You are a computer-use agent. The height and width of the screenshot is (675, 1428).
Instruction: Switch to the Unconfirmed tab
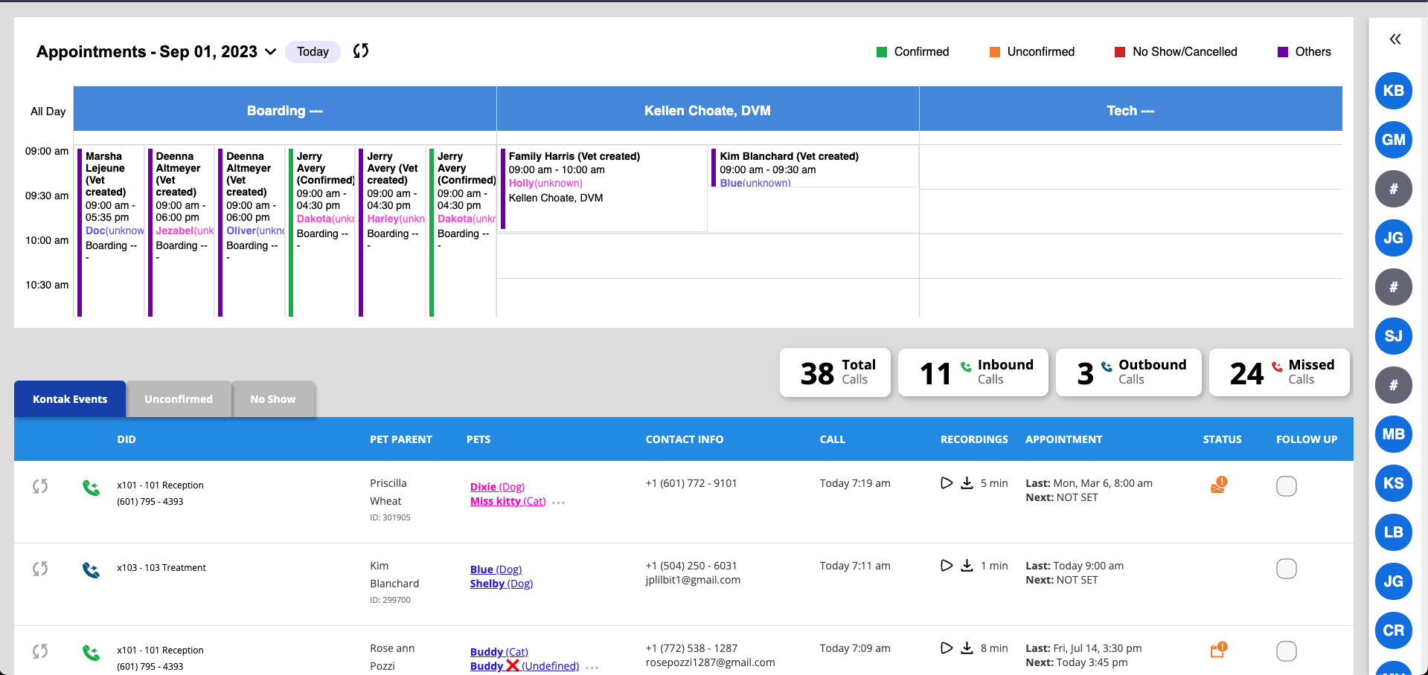(179, 399)
